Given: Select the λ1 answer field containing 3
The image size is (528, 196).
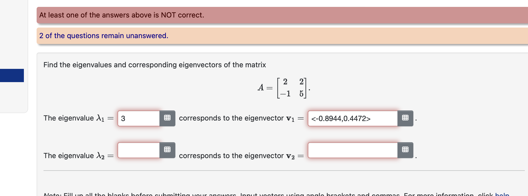Looking at the screenshot, I should pos(138,118).
